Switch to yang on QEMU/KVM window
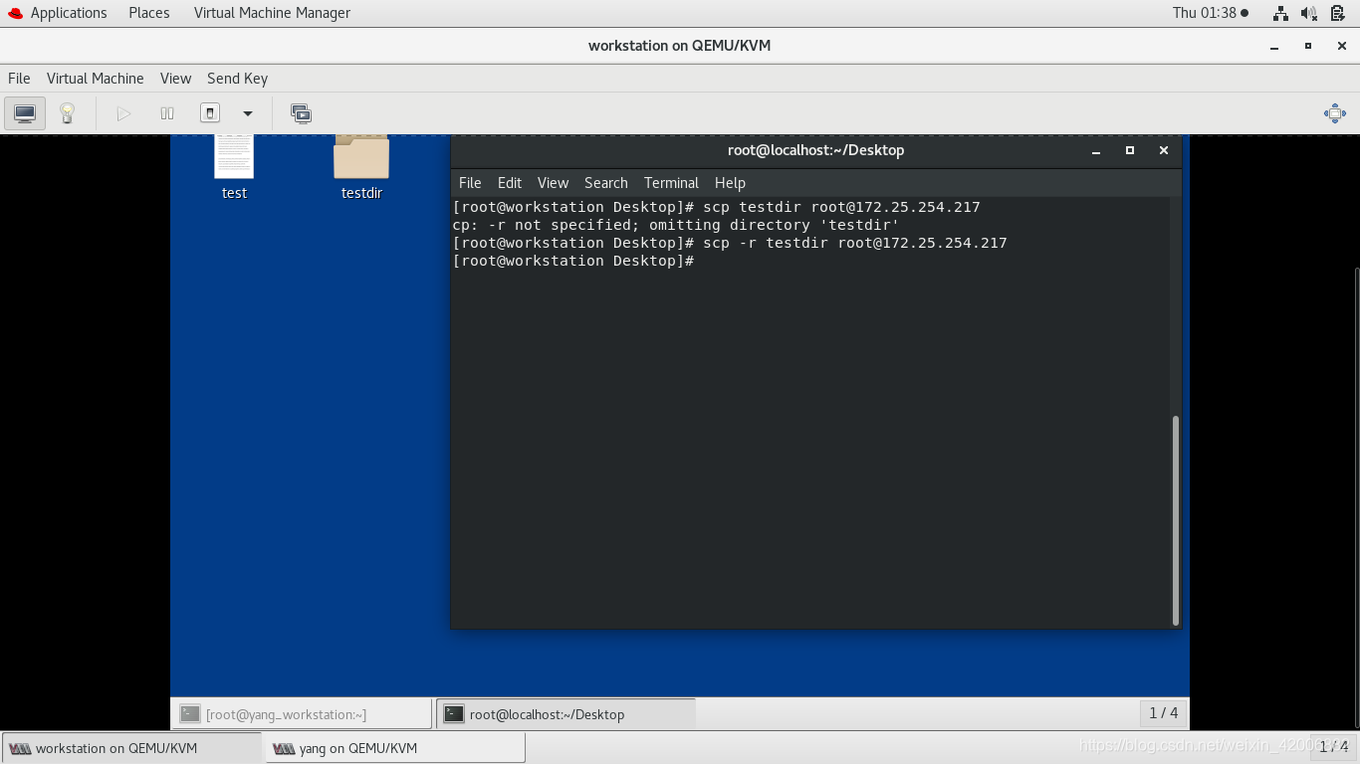Viewport: 1360px width, 764px height. coord(394,748)
